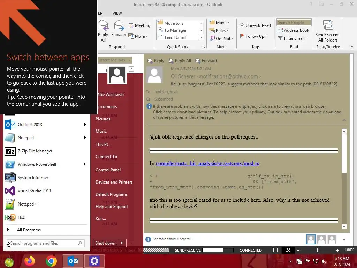Click the message scrollbar up arrow
Screen dimensions: 357x268
[344, 131]
